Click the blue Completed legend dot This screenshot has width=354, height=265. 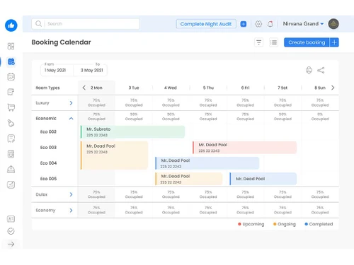(x=307, y=224)
